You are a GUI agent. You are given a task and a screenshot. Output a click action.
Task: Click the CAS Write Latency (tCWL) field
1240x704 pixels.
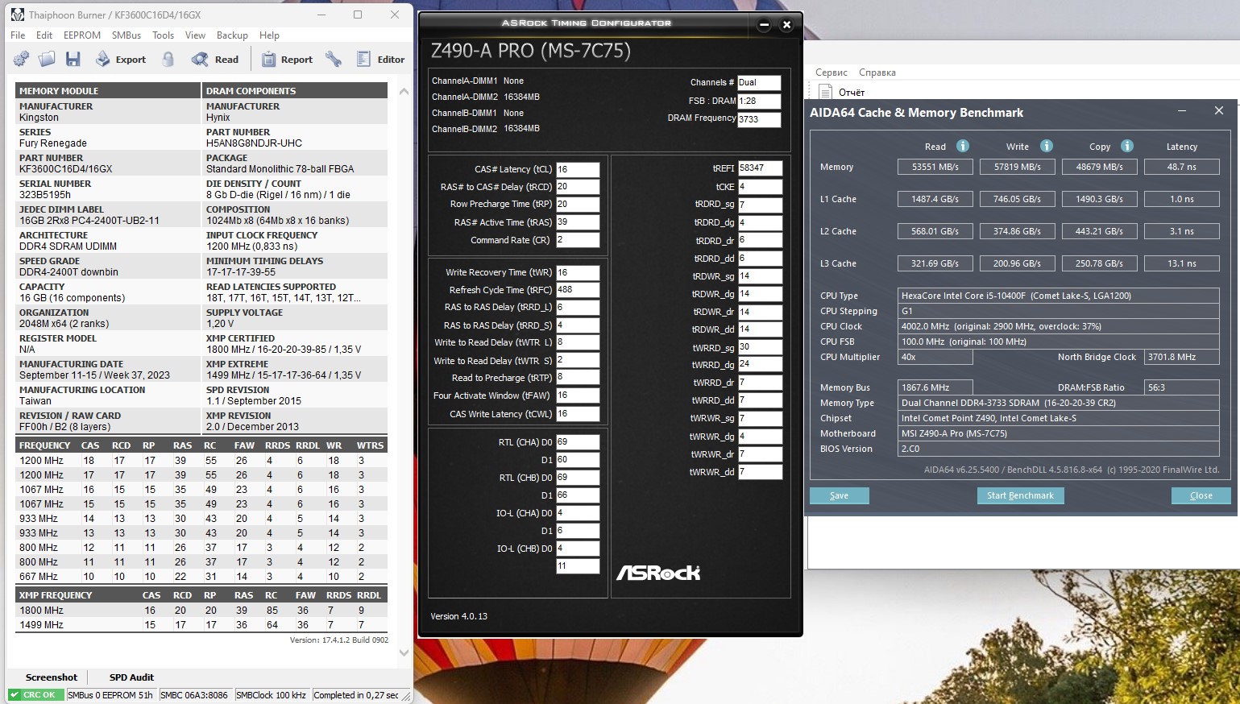coord(578,414)
